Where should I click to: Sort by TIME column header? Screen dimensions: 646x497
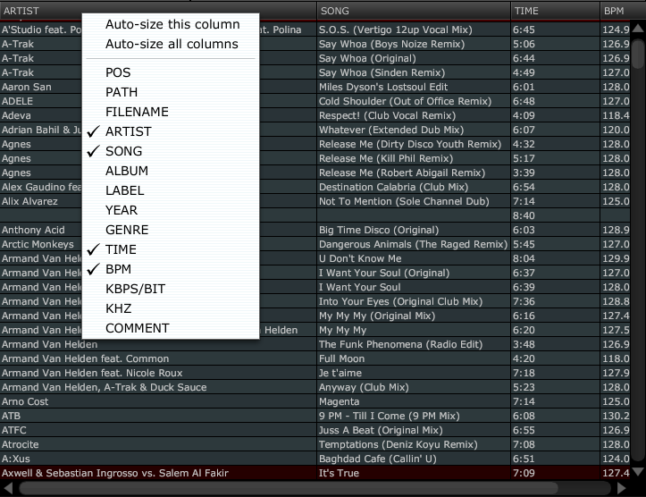553,11
